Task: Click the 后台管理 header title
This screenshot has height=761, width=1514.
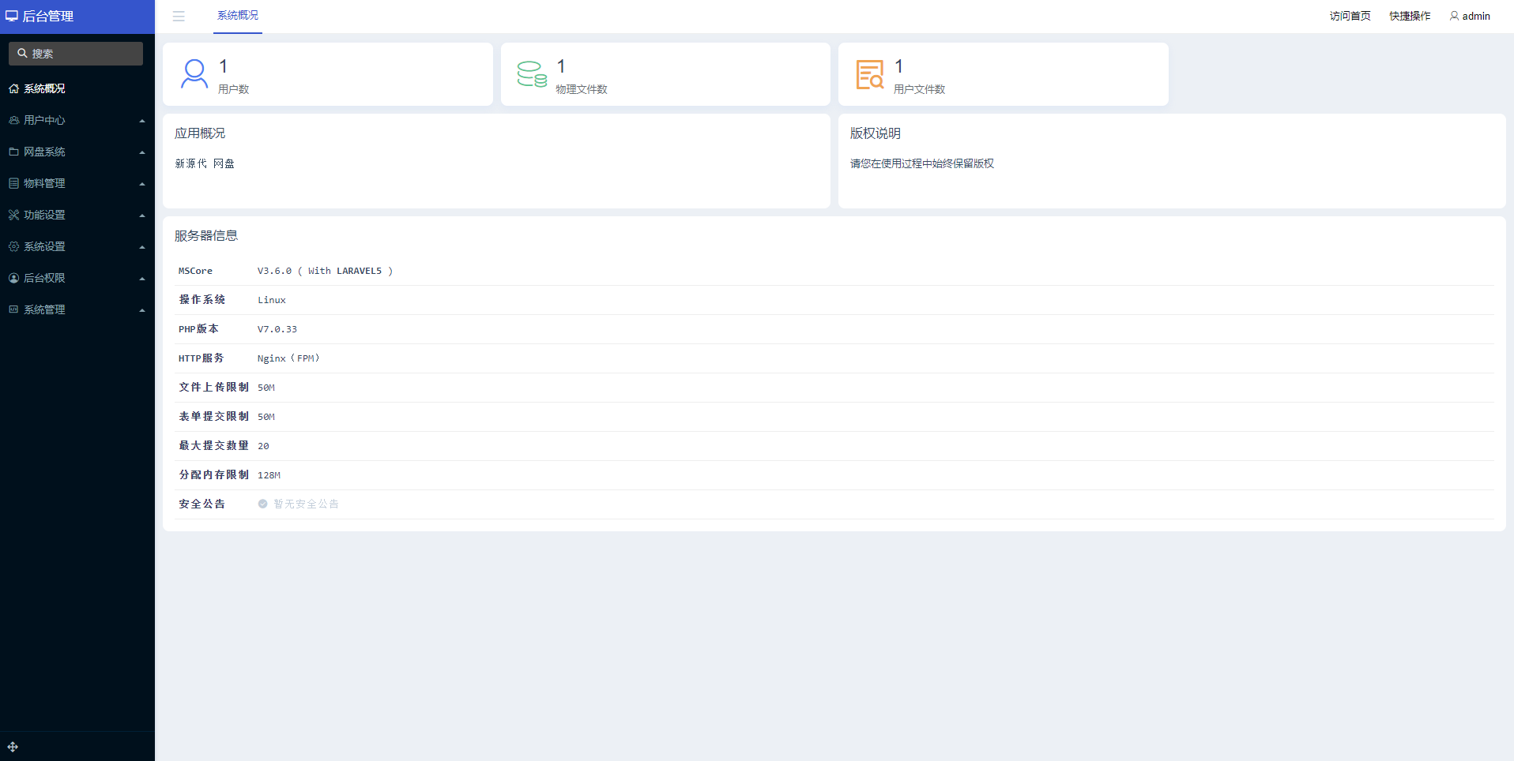Action: pos(47,16)
